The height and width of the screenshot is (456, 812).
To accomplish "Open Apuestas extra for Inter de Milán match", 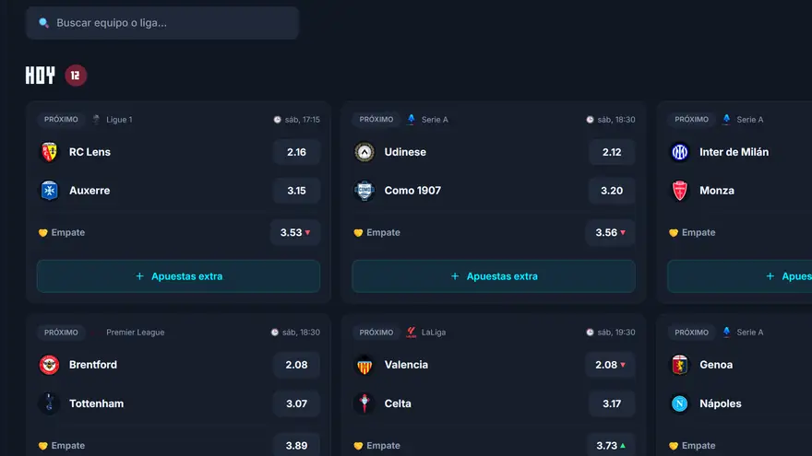I will [739, 276].
